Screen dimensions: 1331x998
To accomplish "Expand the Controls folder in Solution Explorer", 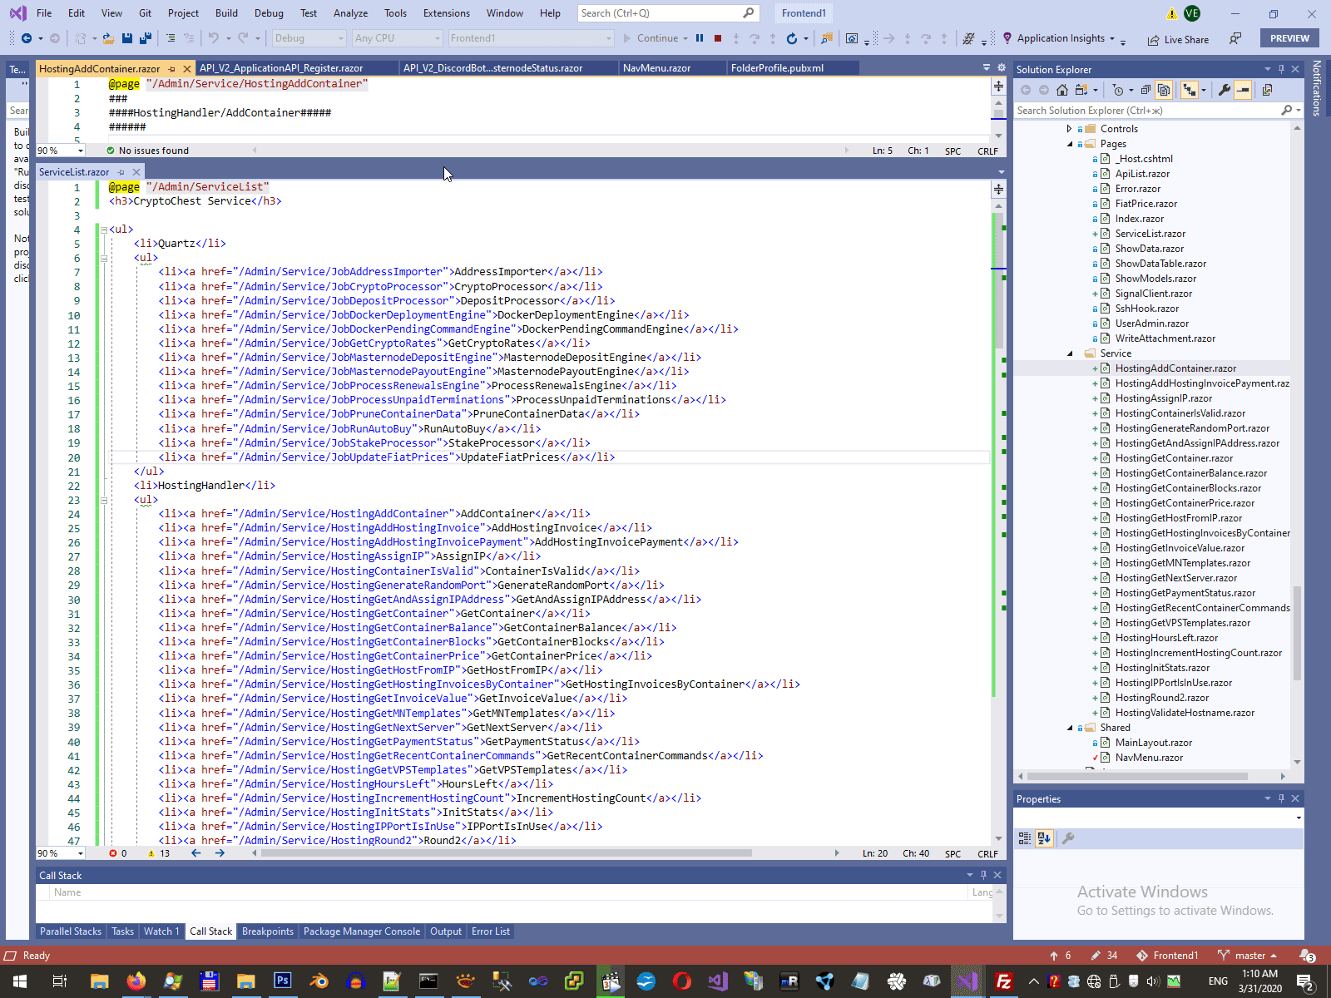I will point(1070,129).
